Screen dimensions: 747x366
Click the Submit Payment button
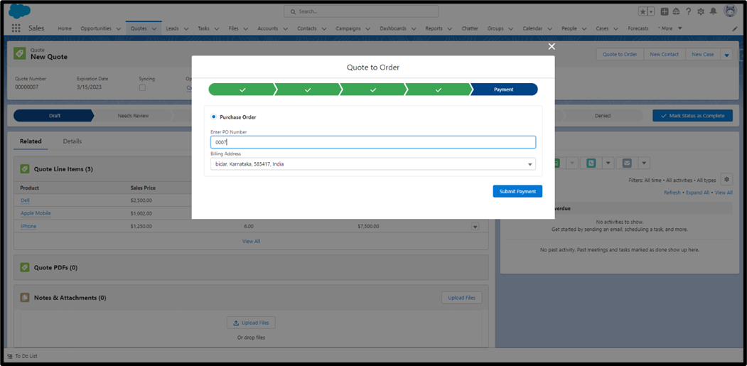pos(517,191)
